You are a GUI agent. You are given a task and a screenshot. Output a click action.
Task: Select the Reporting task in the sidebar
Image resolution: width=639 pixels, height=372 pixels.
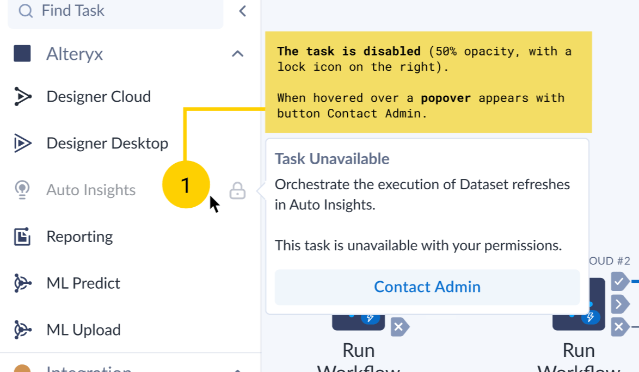[79, 237]
